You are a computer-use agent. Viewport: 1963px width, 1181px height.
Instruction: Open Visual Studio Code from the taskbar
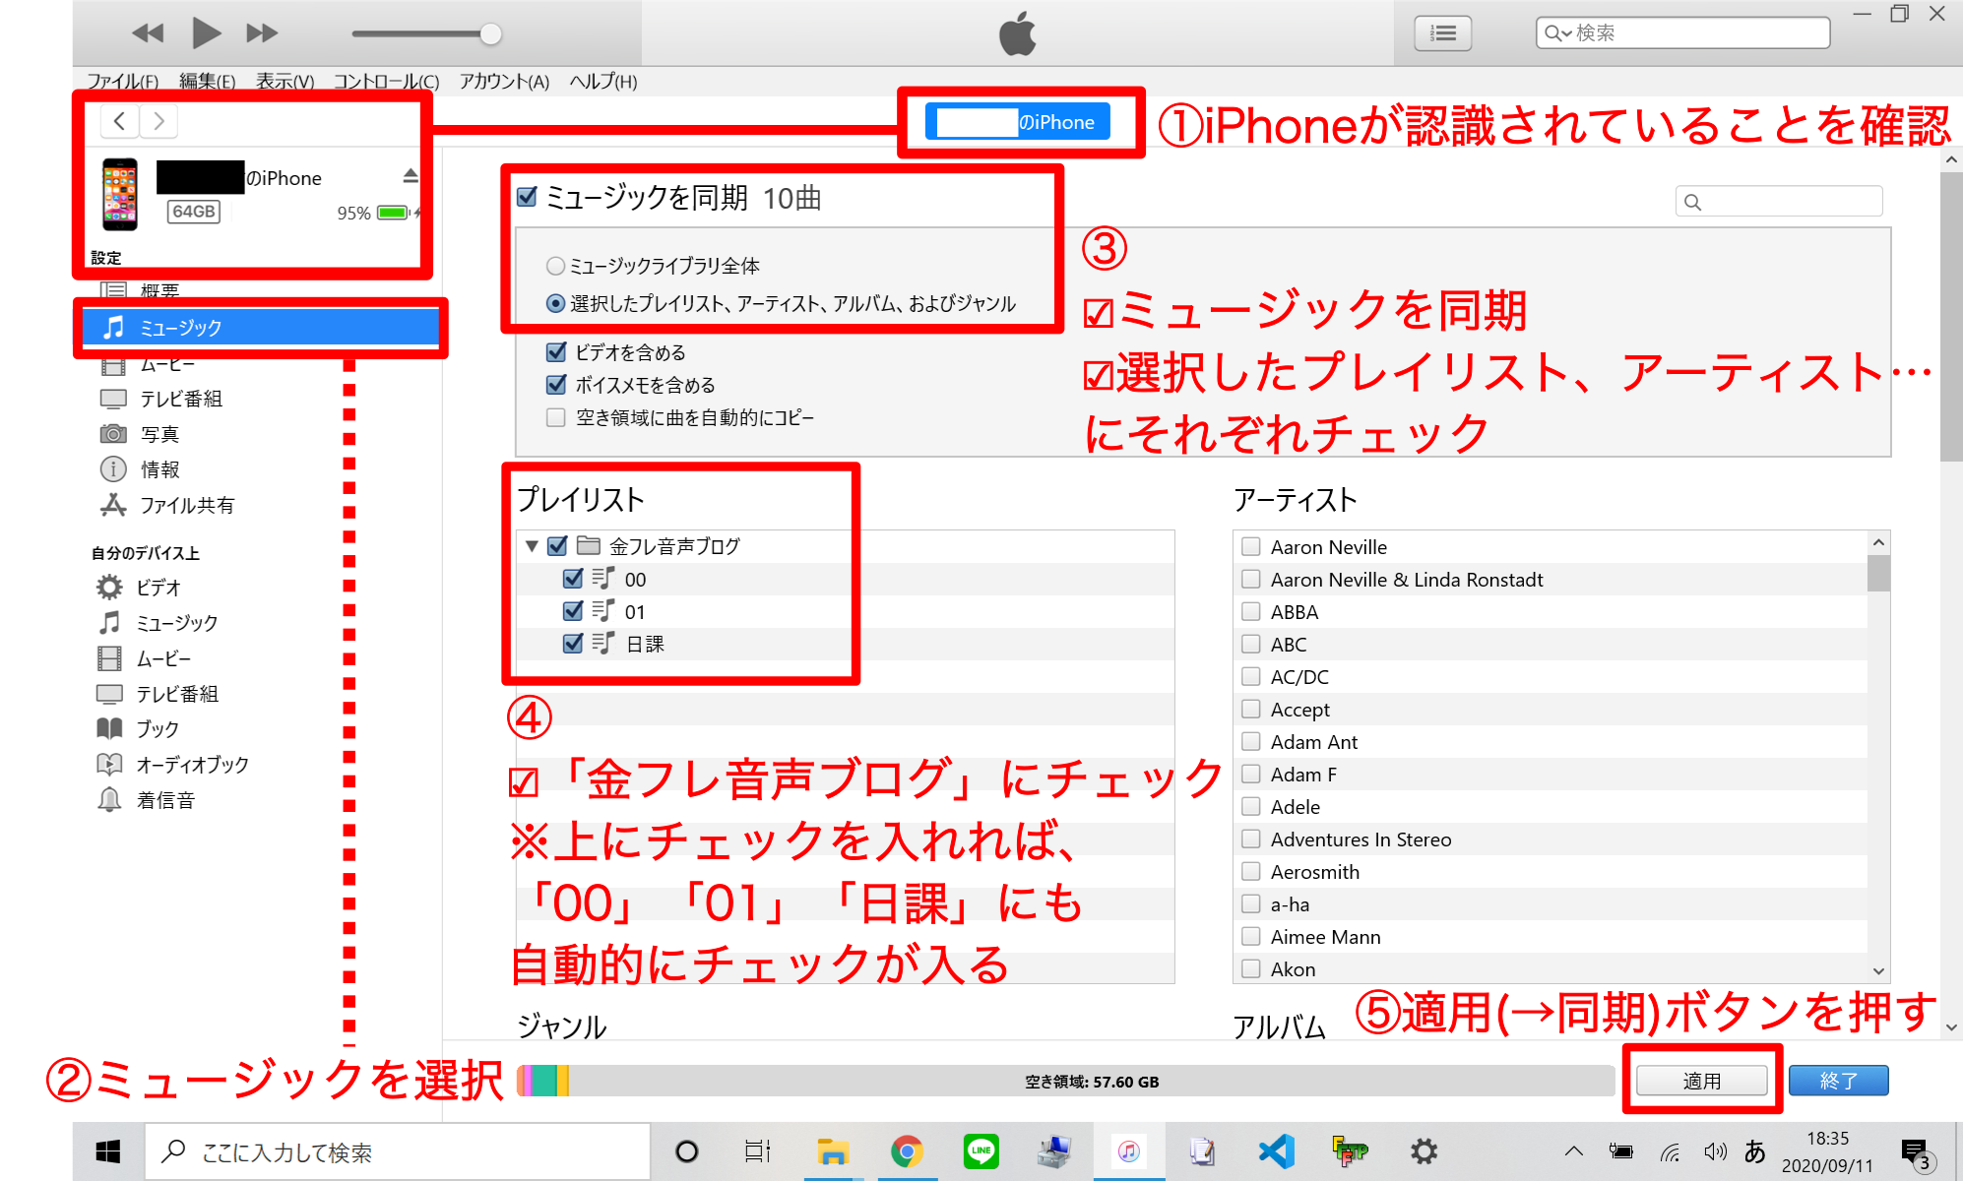(x=1277, y=1151)
